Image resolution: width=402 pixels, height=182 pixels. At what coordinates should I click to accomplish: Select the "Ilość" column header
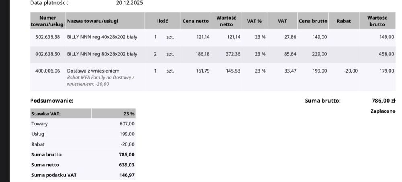point(162,21)
